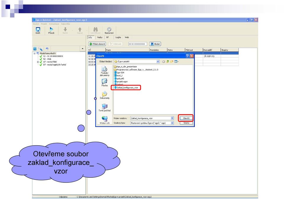
Task: Click the Back arrow icon in Otevřít dialog
Action: [163, 62]
